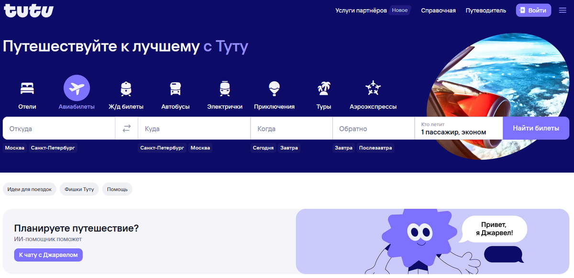The image size is (574, 278).
Task: Click the Привет, я Джарвел speech bubble
Action: [494, 230]
